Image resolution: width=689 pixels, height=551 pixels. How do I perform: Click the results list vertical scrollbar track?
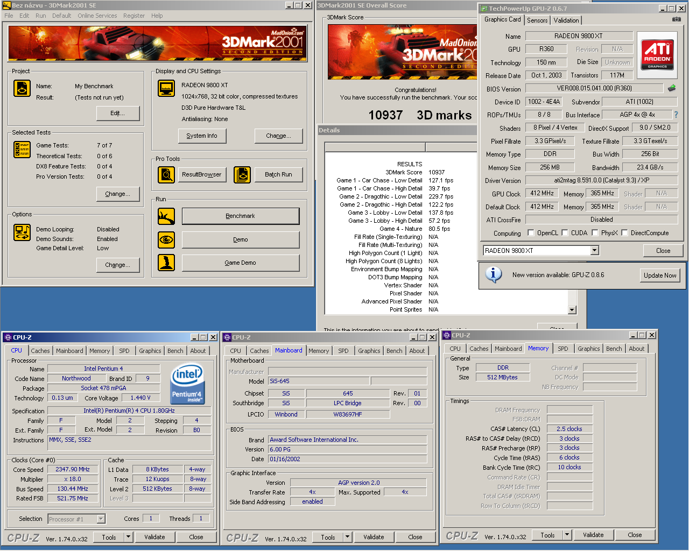[x=572, y=298]
